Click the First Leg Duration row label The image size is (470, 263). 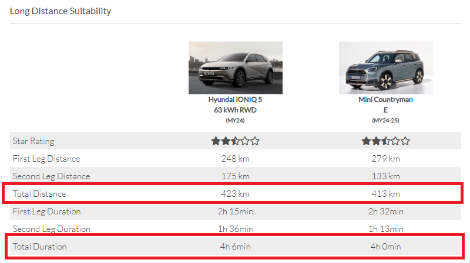[47, 211]
